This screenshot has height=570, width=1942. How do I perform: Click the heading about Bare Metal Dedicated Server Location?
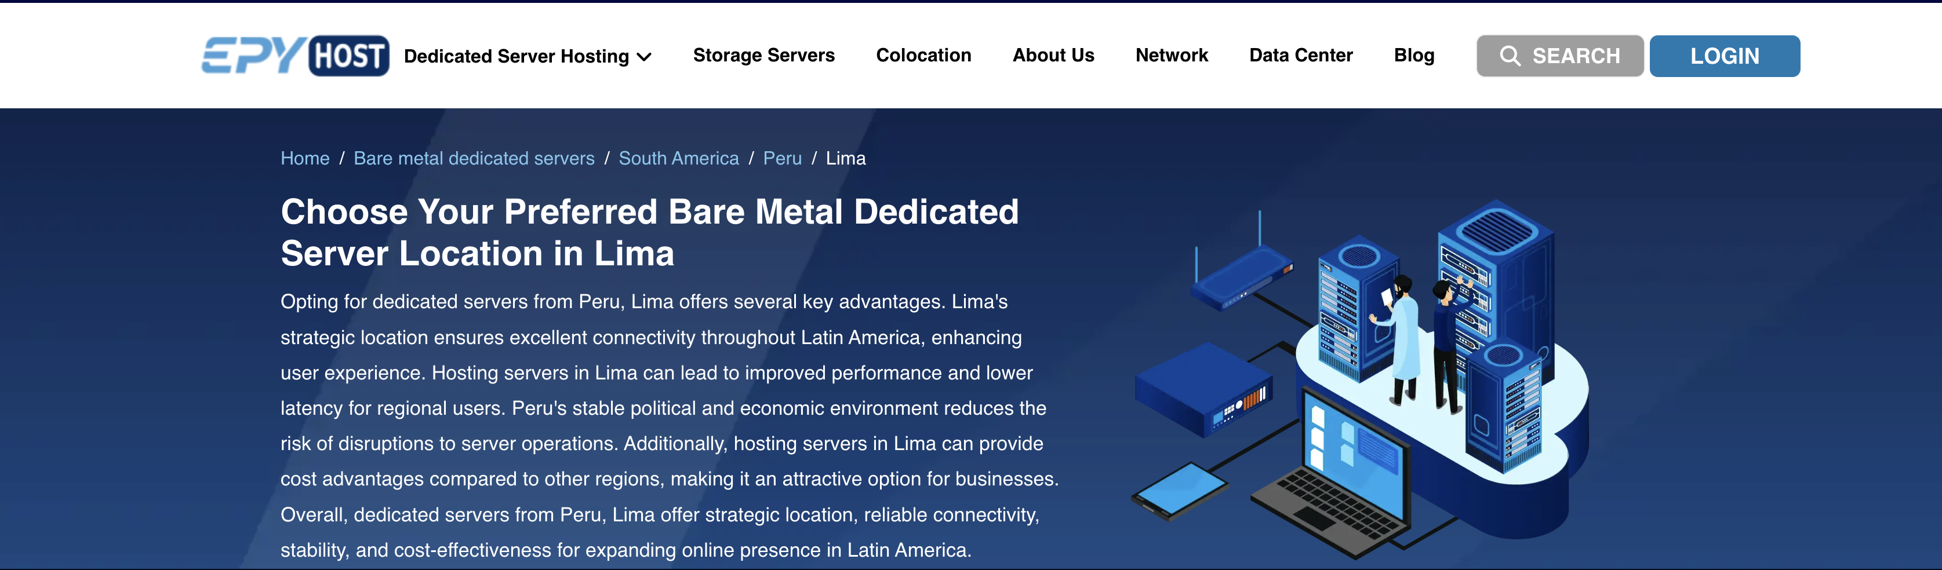pyautogui.click(x=649, y=232)
